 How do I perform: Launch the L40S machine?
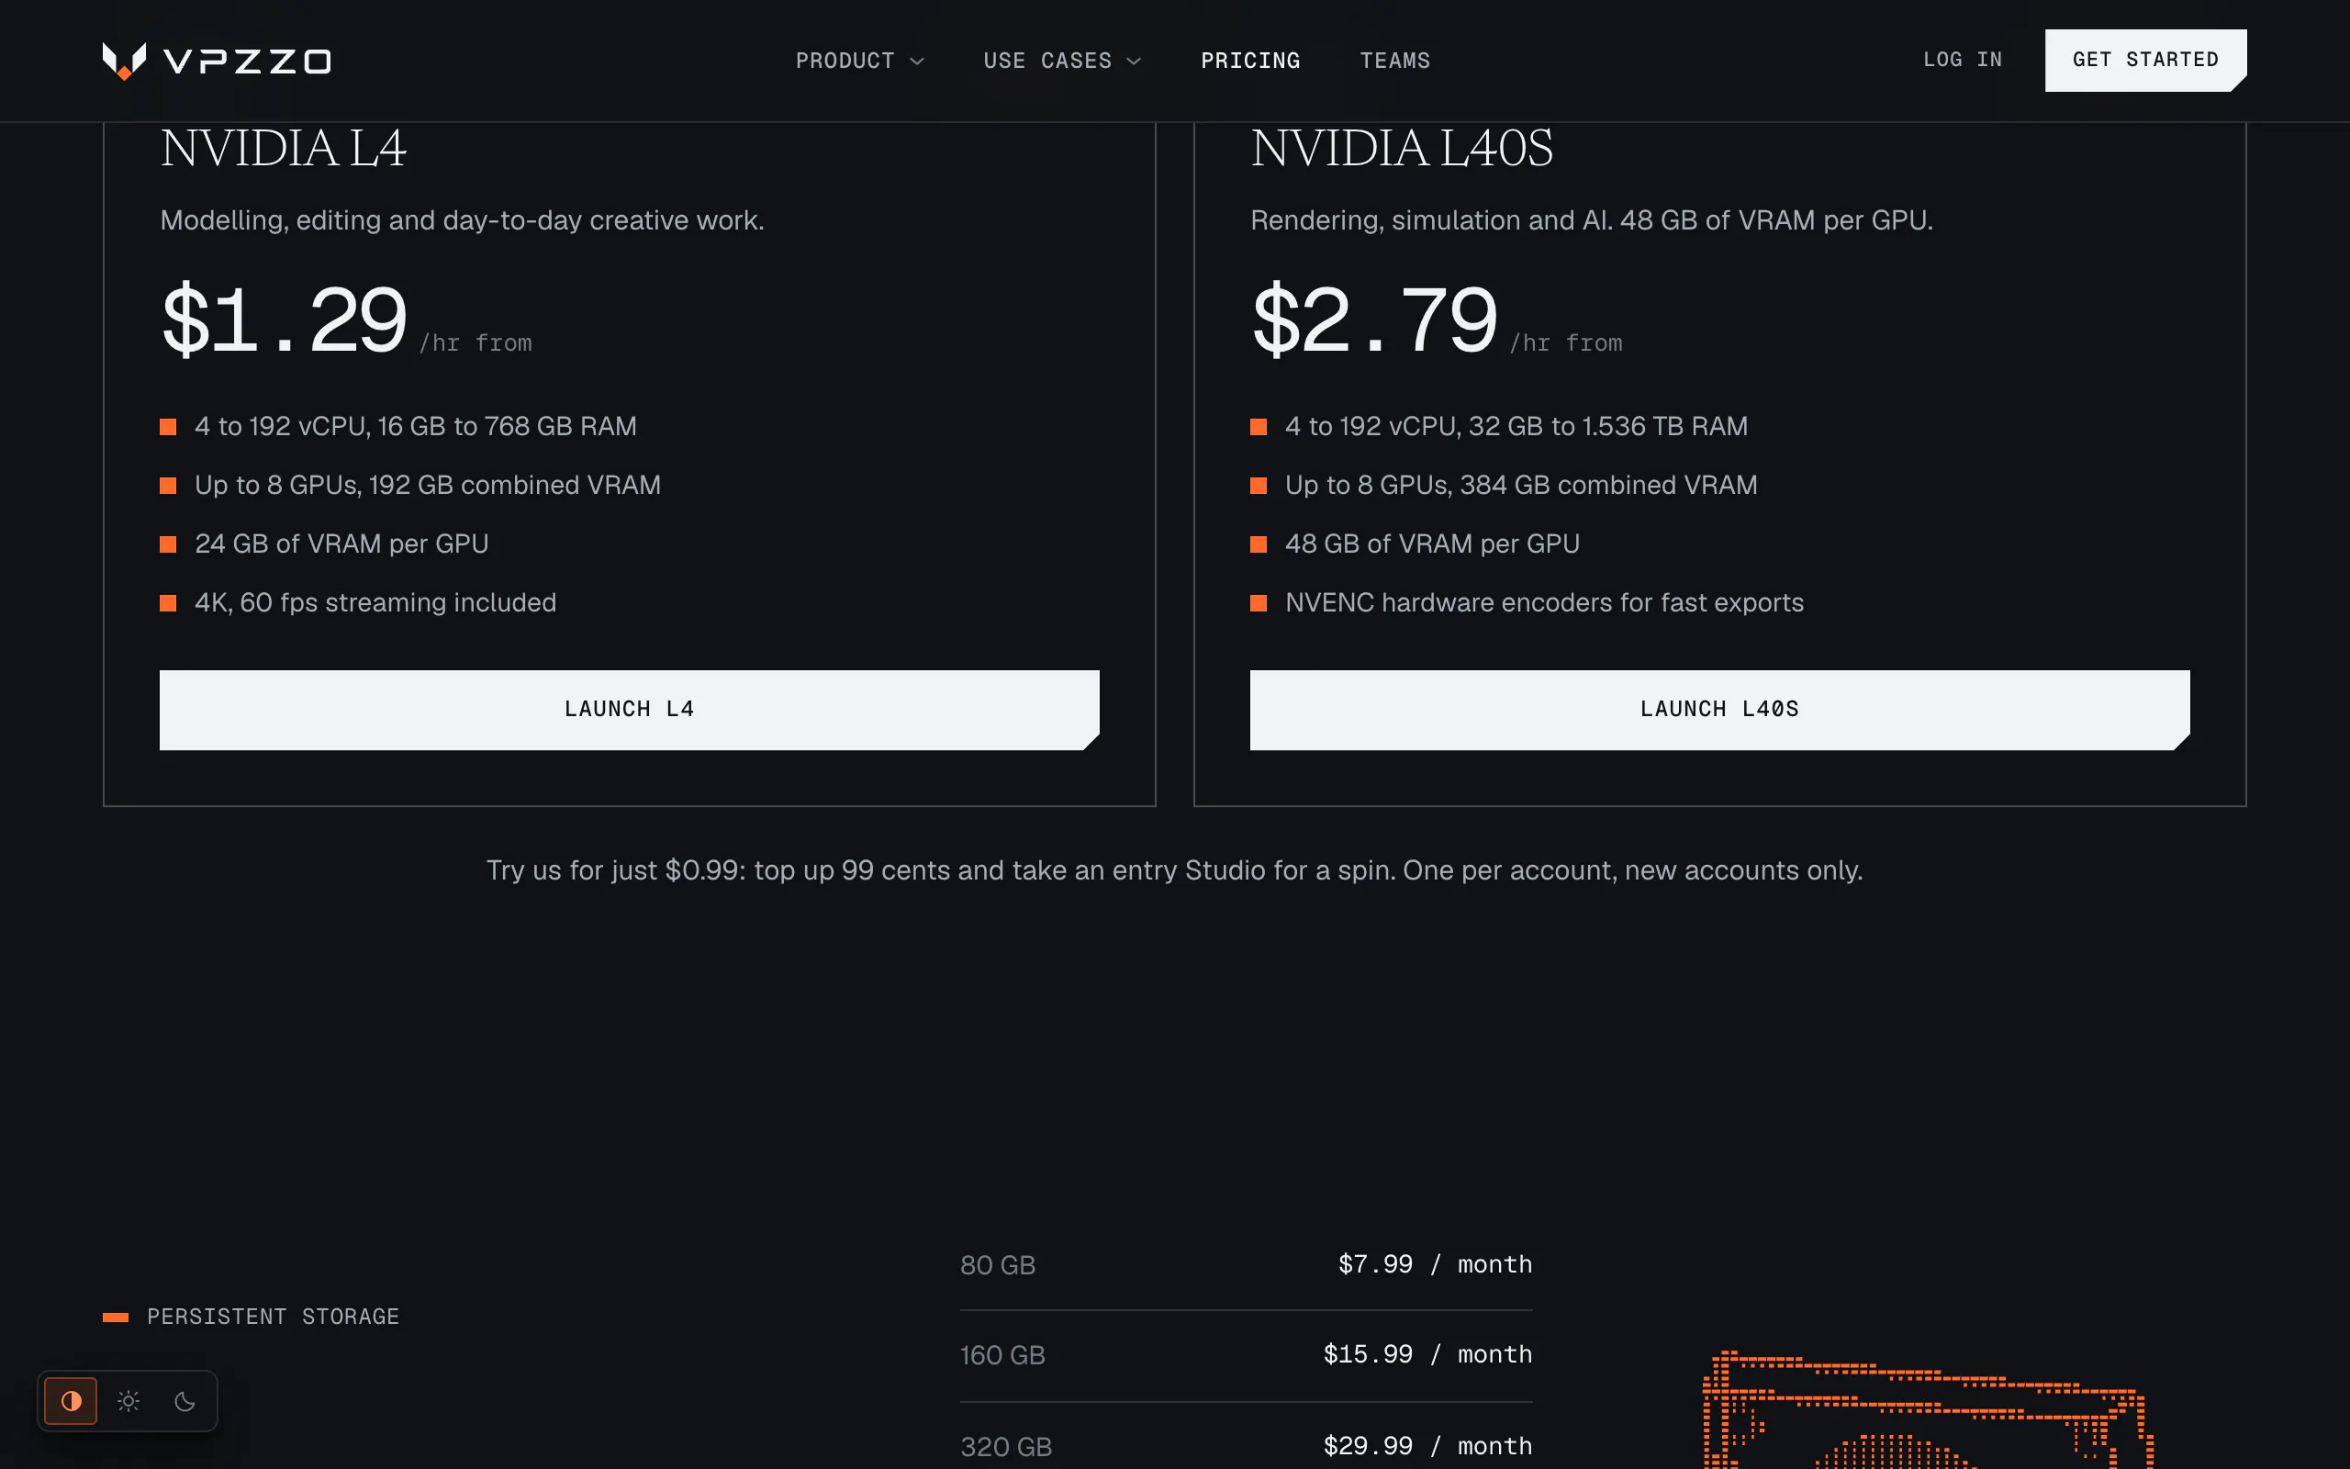(x=1718, y=709)
